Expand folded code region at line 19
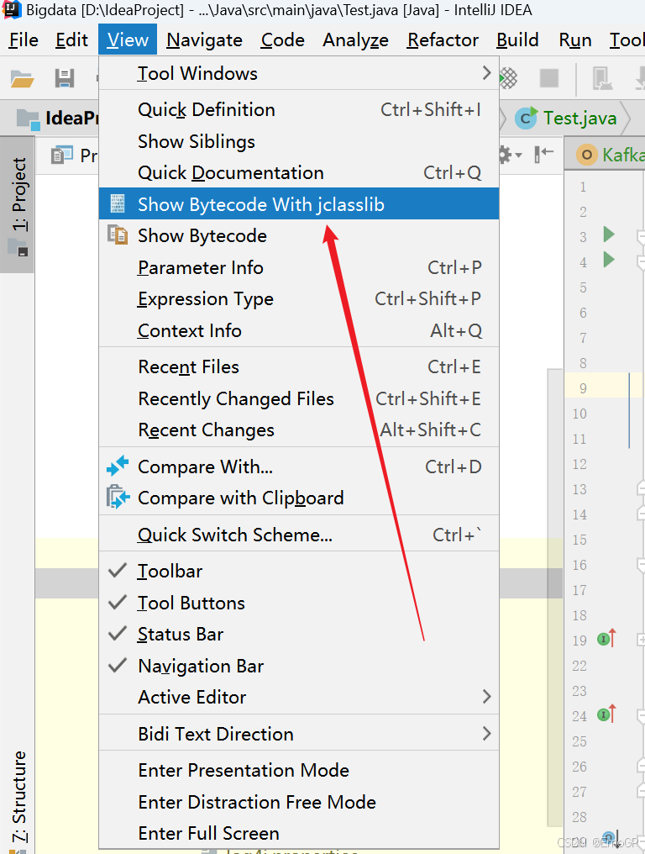This screenshot has height=854, width=645. point(641,640)
